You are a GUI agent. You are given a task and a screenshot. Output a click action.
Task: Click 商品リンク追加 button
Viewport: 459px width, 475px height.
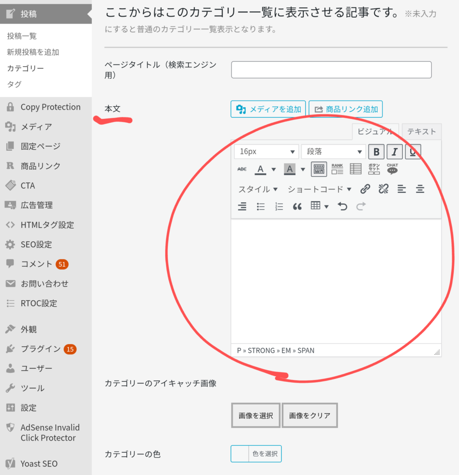346,109
